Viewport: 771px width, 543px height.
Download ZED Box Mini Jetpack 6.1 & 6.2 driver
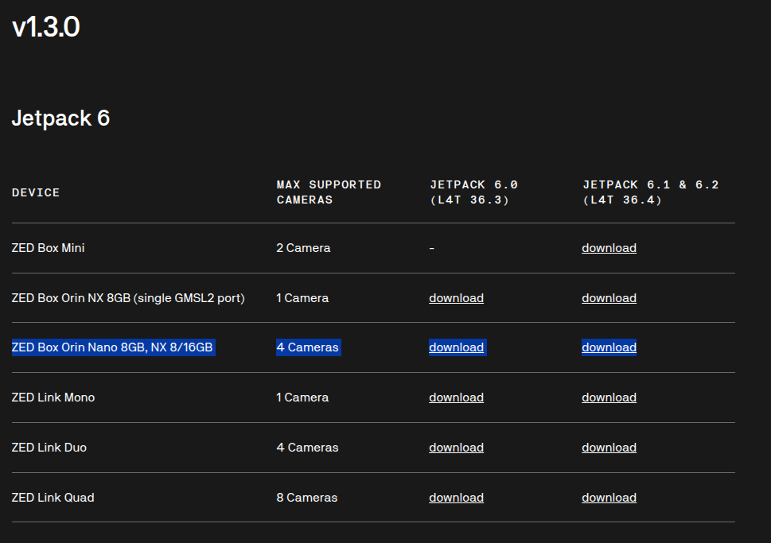click(609, 248)
